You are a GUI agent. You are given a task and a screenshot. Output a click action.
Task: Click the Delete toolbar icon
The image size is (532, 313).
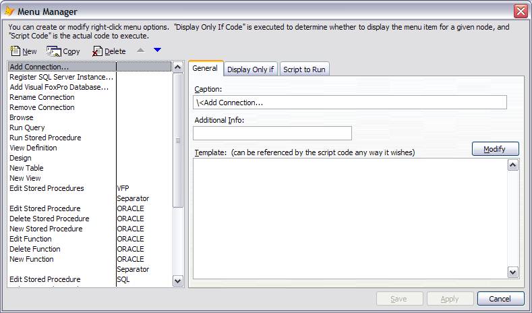click(x=97, y=51)
